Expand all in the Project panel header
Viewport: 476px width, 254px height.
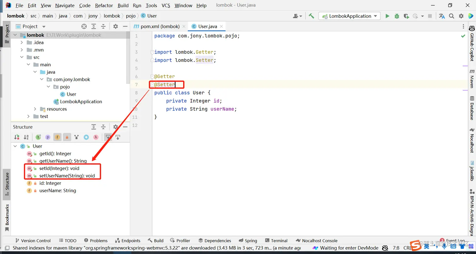94,26
